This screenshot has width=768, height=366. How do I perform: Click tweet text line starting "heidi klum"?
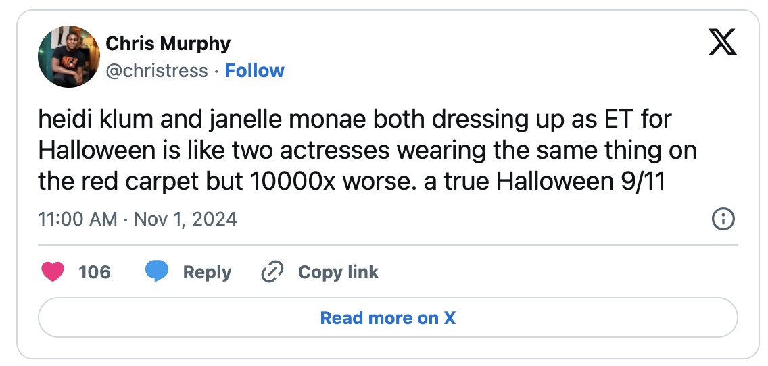click(355, 120)
